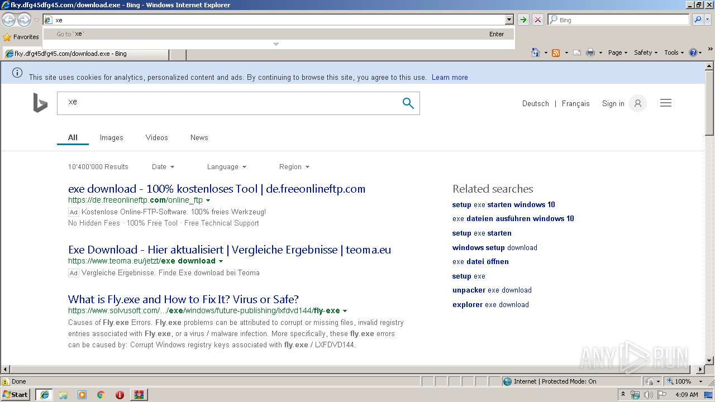The height and width of the screenshot is (402, 715).
Task: Click the green Go arrow next to address bar
Action: click(x=523, y=20)
